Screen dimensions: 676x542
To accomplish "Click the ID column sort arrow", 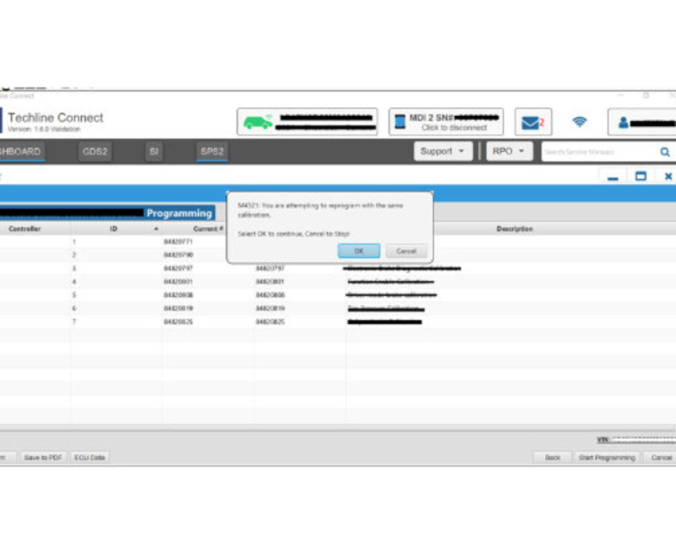I will 156,229.
